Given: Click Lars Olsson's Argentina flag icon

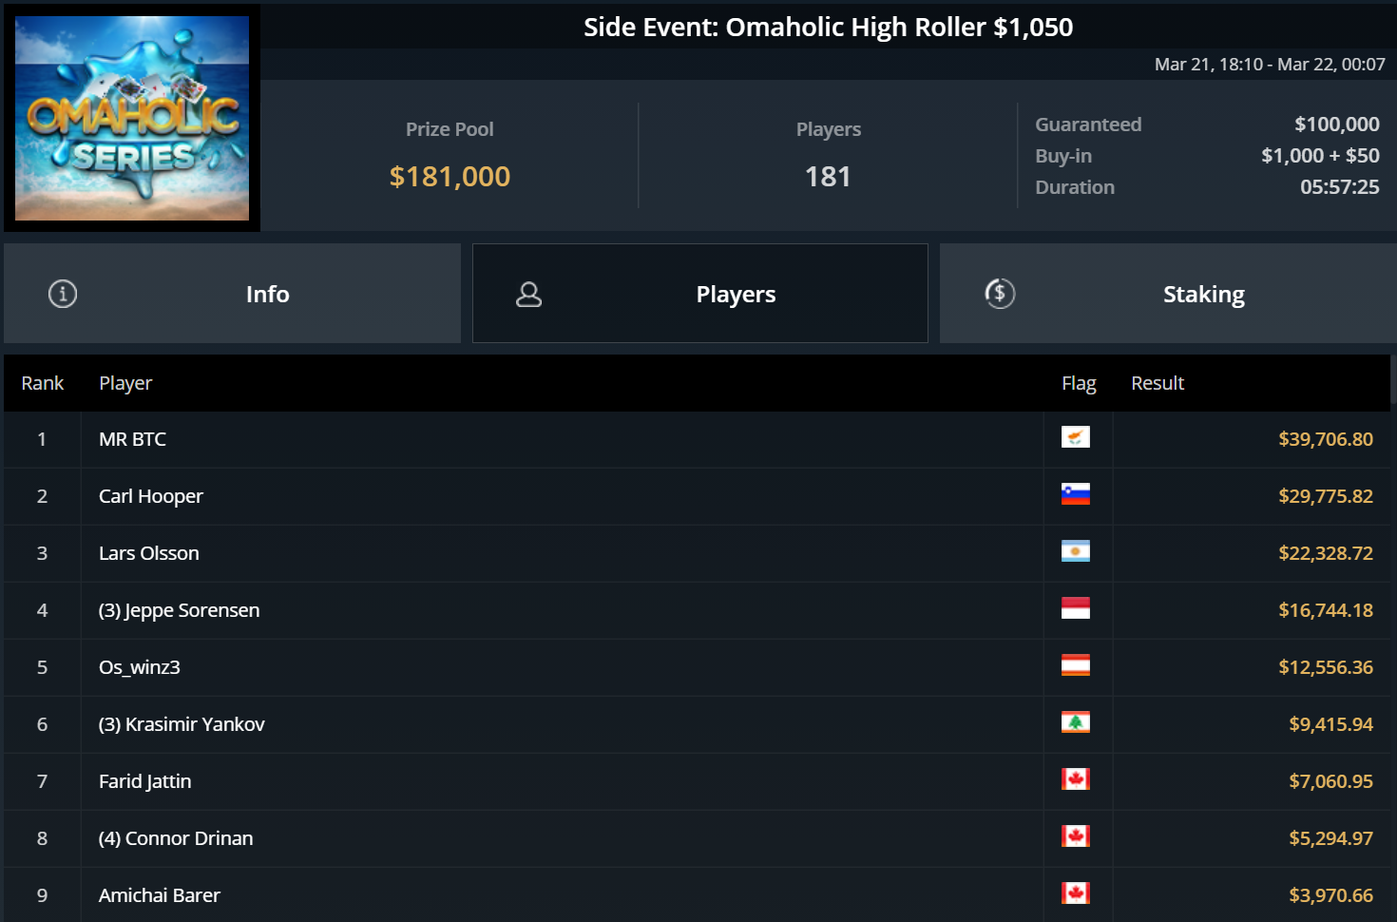Looking at the screenshot, I should 1075,551.
